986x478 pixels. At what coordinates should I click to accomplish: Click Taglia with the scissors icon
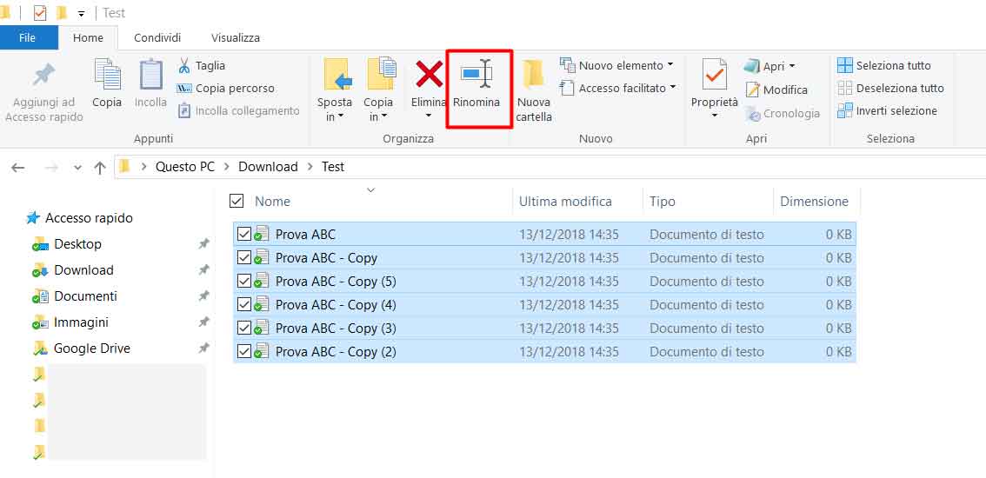(202, 65)
